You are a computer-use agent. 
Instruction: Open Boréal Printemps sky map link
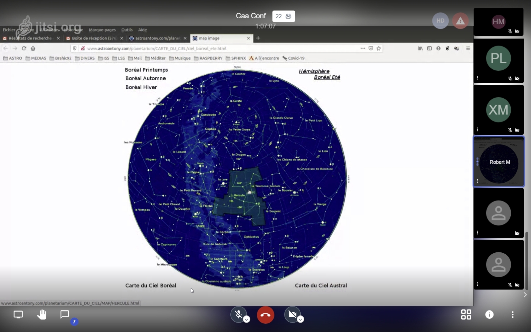point(146,70)
